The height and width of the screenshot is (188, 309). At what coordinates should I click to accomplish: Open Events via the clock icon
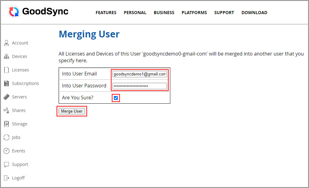click(6, 151)
